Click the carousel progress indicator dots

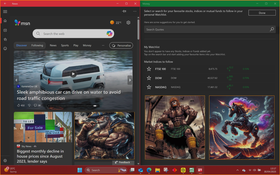(x=73, y=106)
